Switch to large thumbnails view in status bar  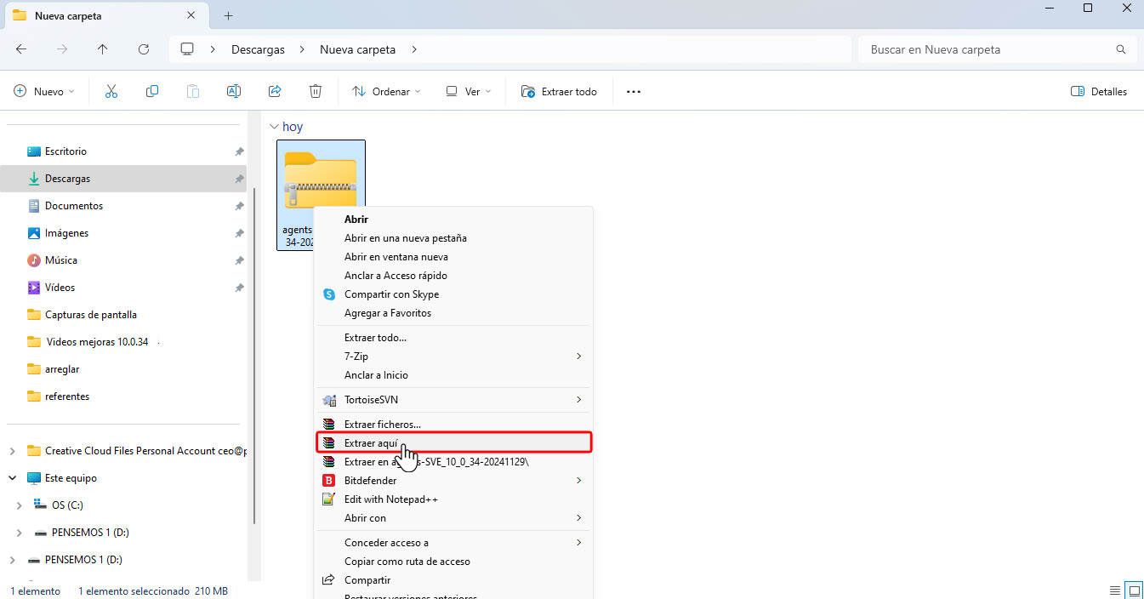pyautogui.click(x=1133, y=590)
